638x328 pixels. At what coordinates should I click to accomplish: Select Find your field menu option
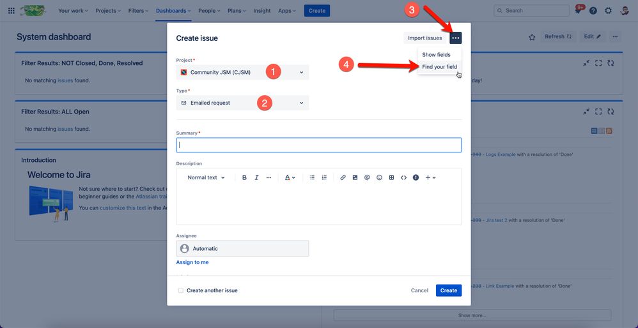[439, 66]
